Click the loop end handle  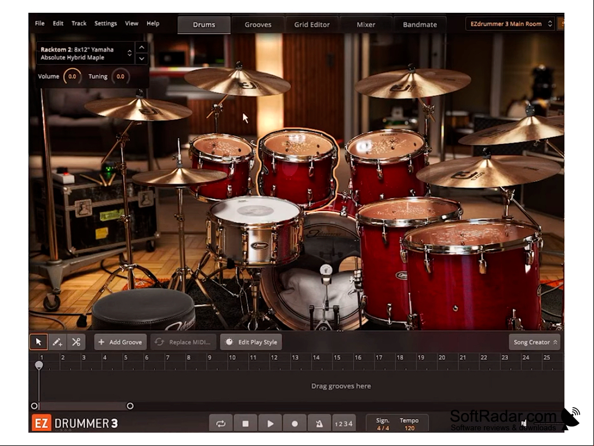click(x=130, y=406)
